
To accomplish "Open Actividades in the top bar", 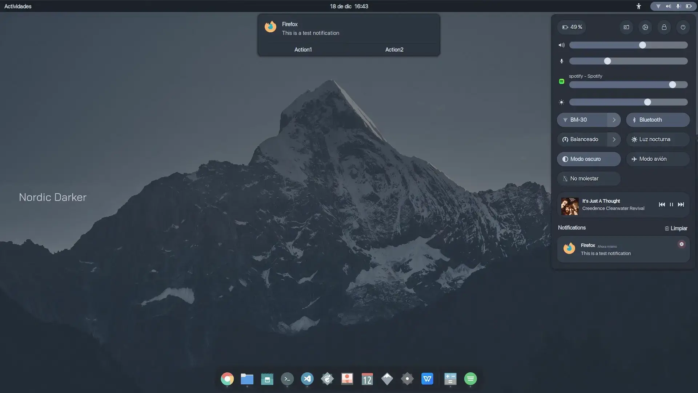I will [17, 6].
